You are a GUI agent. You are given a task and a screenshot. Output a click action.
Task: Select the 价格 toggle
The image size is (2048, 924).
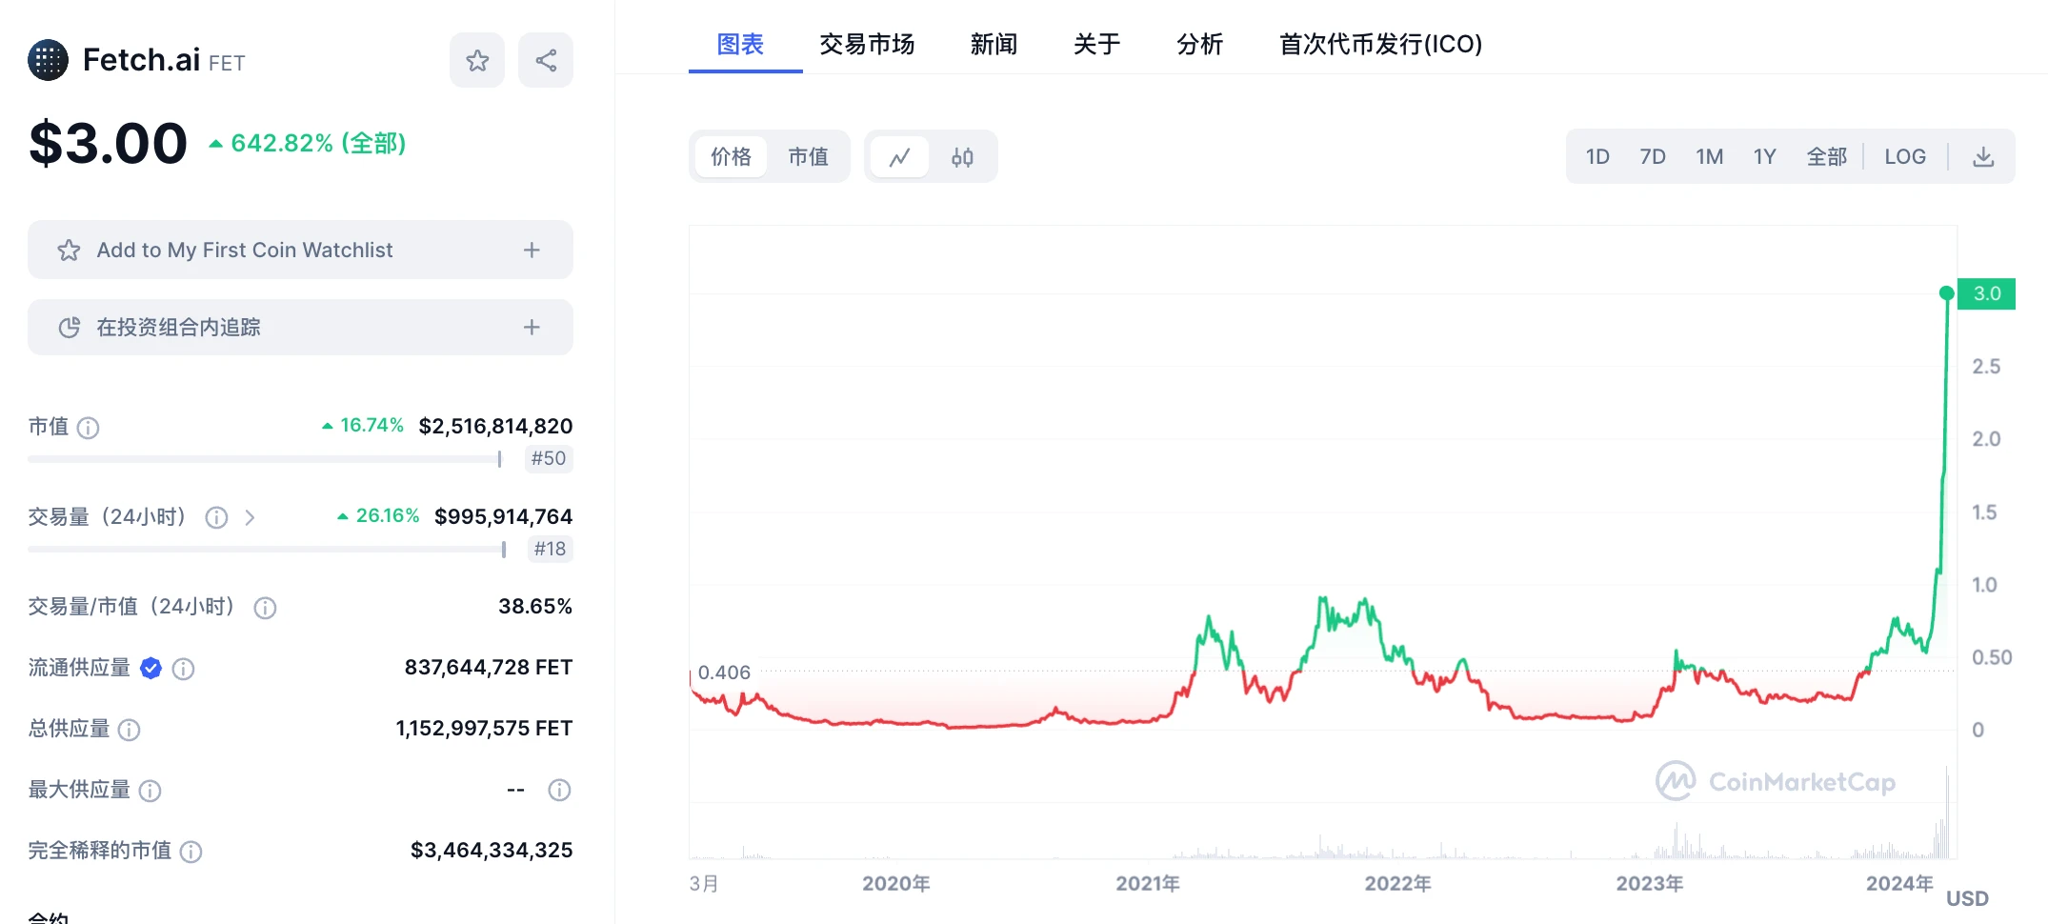(x=731, y=156)
